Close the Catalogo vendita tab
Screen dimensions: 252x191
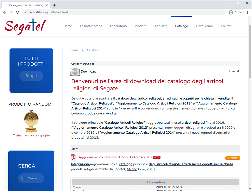coord(47,5)
